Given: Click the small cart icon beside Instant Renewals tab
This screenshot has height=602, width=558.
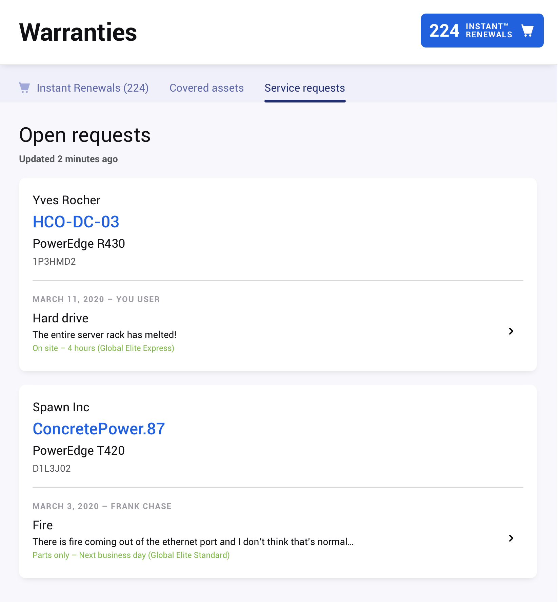Looking at the screenshot, I should click(24, 88).
